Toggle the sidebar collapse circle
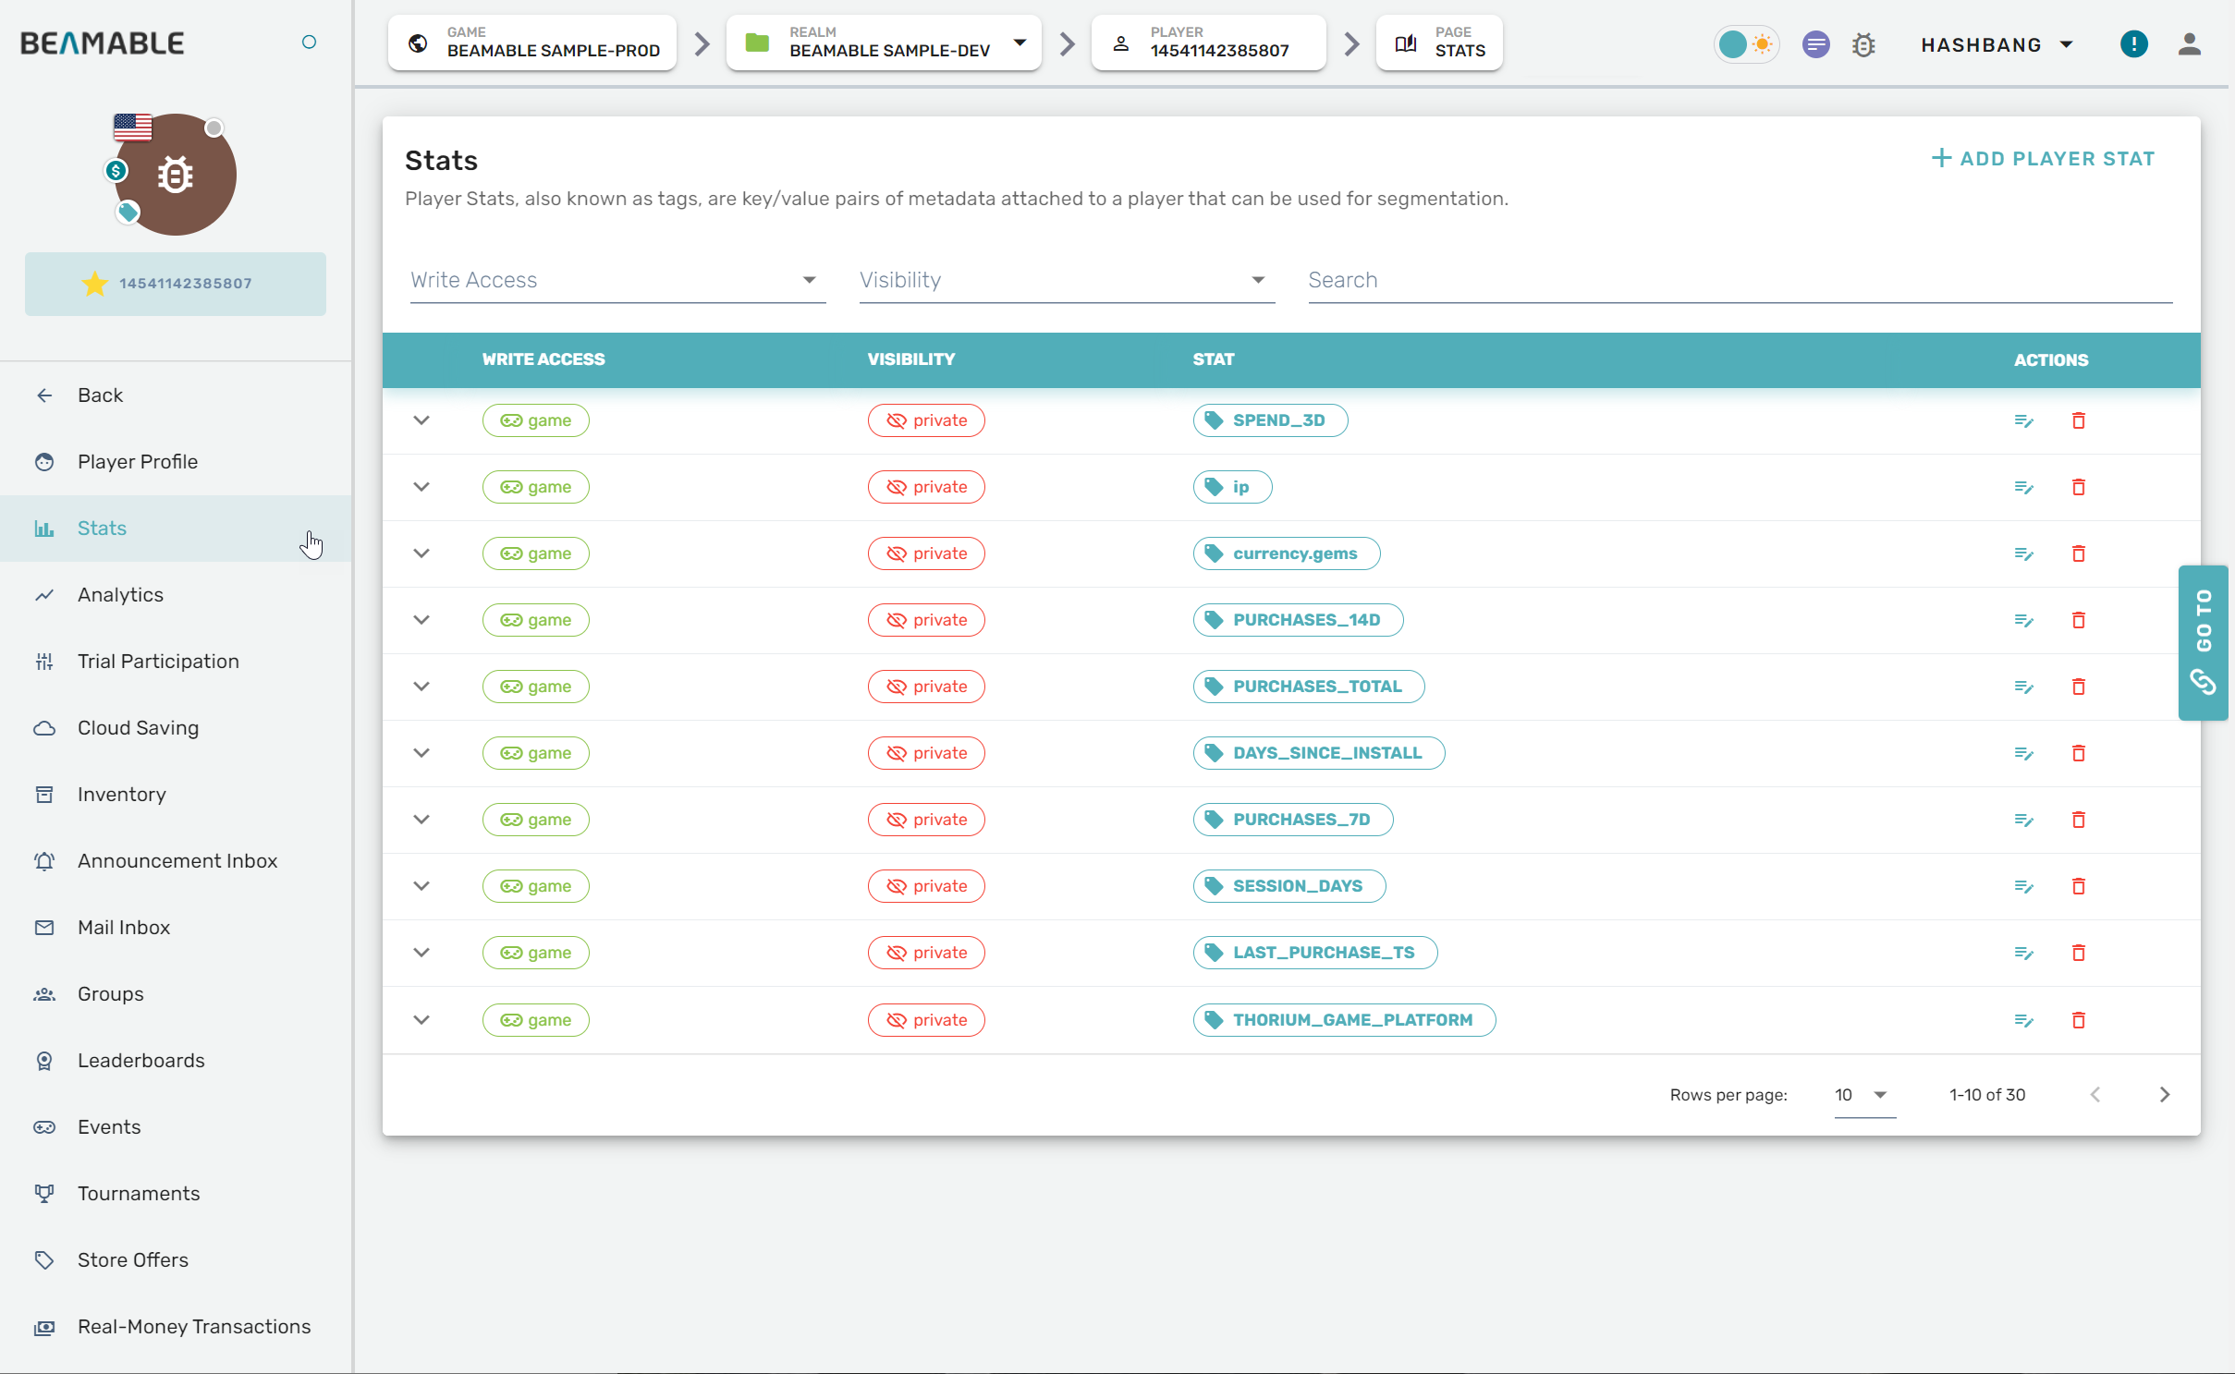2235x1374 pixels. [x=309, y=43]
